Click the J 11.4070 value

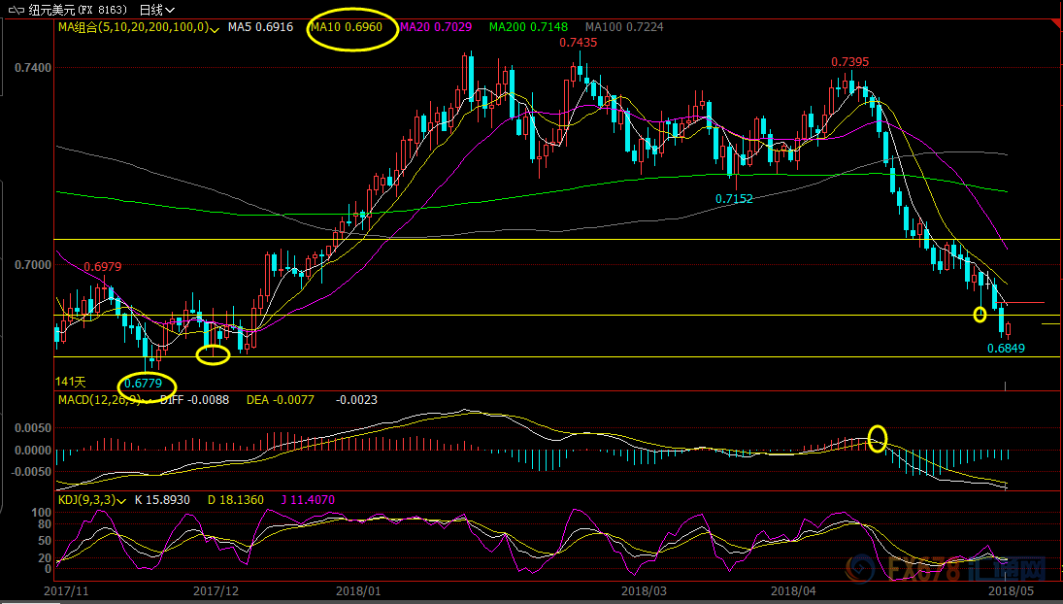[x=308, y=500]
